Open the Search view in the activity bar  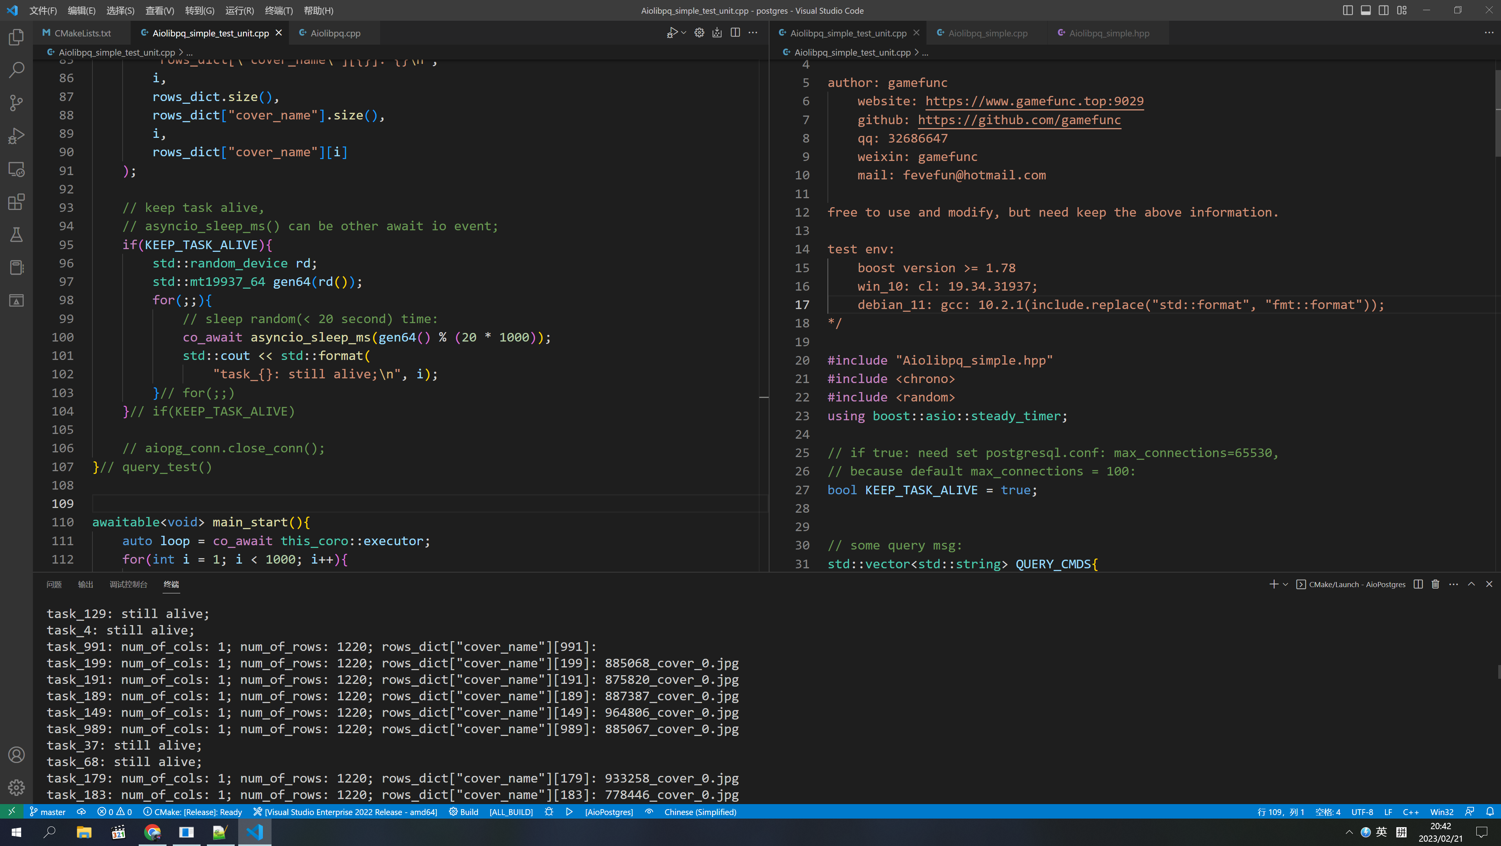pos(16,70)
